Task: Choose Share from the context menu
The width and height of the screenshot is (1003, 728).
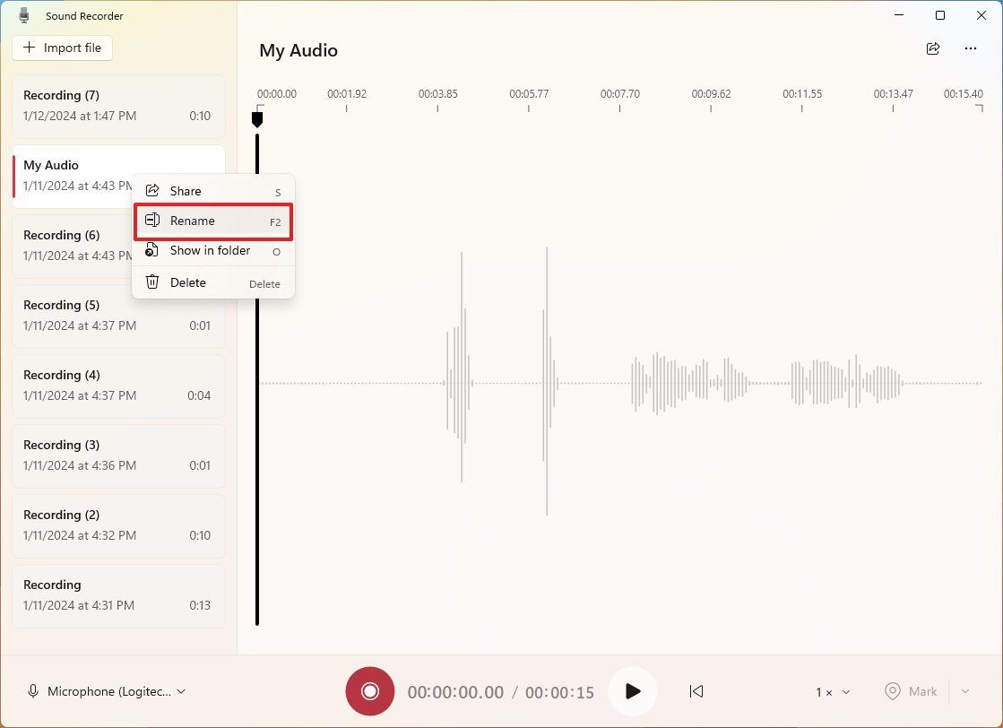Action: pos(186,190)
